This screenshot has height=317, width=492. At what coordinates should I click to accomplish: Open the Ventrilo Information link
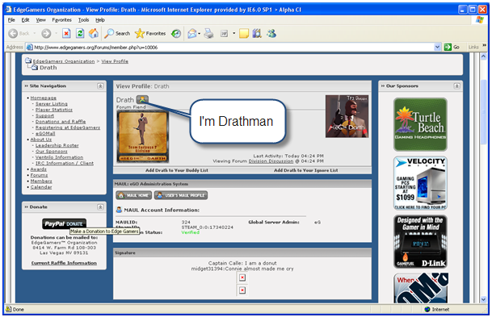tap(59, 157)
